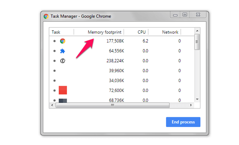239x145 pixels.
Task: Select the red square favicon task
Action: pos(63,90)
